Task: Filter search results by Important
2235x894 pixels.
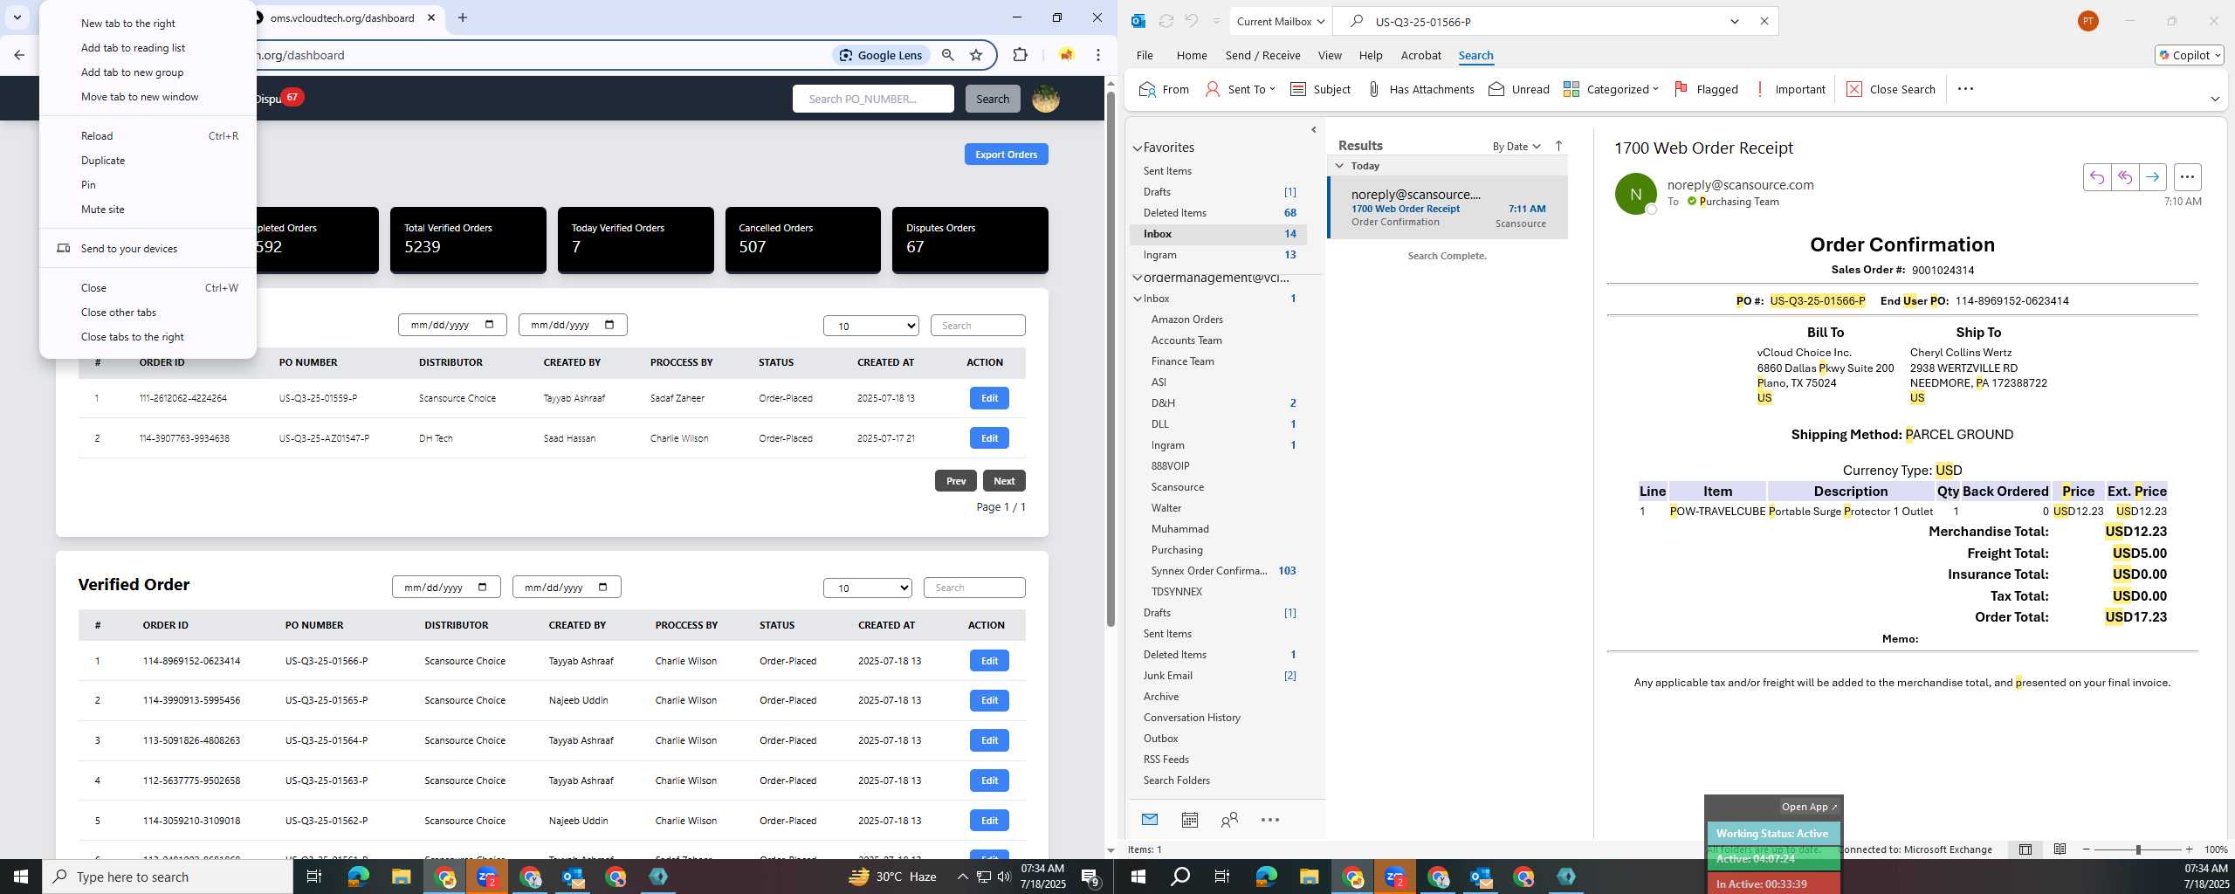Action: (1789, 89)
